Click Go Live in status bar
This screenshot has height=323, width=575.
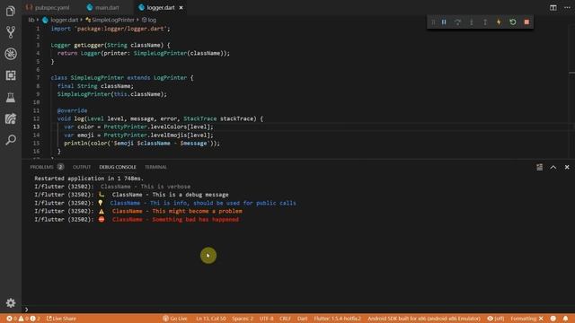tap(175, 319)
